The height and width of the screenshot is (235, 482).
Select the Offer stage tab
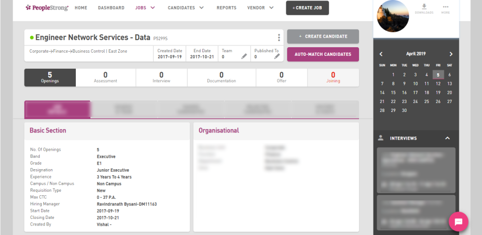click(281, 77)
